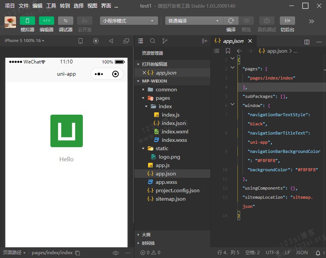
Task: Collapse the static folder
Action: (x=172, y=148)
